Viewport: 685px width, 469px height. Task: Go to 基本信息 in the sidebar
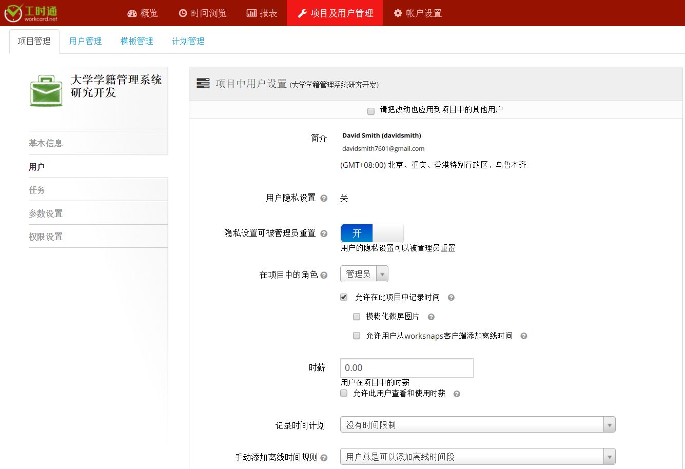tap(46, 143)
